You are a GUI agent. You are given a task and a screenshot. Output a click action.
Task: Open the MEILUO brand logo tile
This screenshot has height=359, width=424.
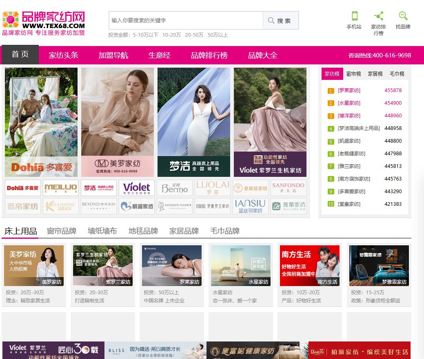61,188
